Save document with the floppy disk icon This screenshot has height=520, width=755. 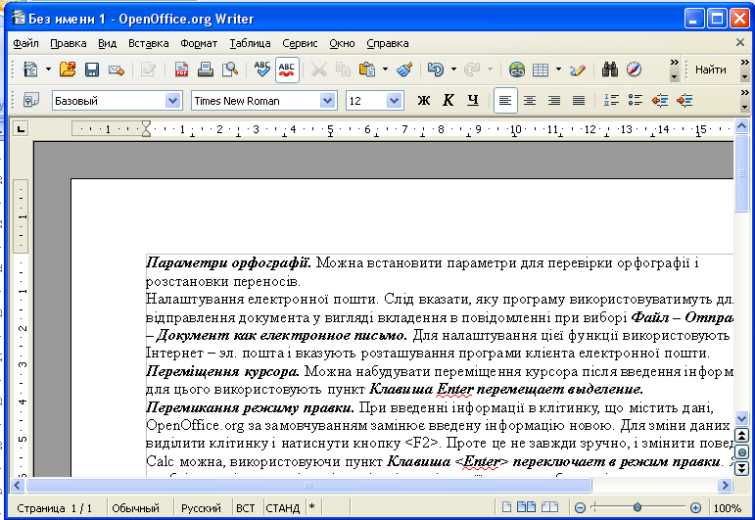[x=91, y=70]
